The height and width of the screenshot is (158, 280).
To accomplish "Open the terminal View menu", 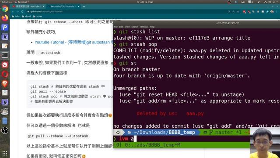I will pyautogui.click(x=127, y=27).
